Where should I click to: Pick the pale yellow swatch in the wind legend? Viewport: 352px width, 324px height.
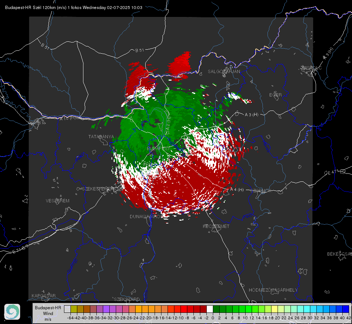coord(275,309)
